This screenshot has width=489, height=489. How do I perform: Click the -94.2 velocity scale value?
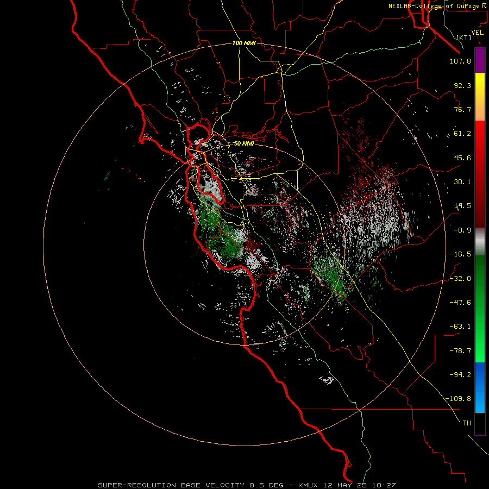tap(460, 375)
